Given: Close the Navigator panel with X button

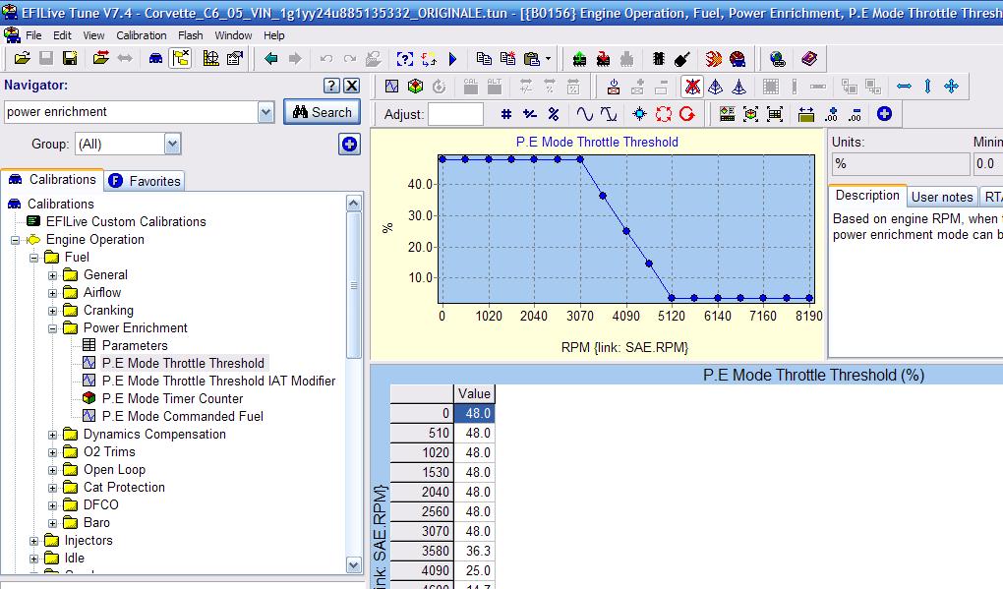Looking at the screenshot, I should click(x=352, y=86).
